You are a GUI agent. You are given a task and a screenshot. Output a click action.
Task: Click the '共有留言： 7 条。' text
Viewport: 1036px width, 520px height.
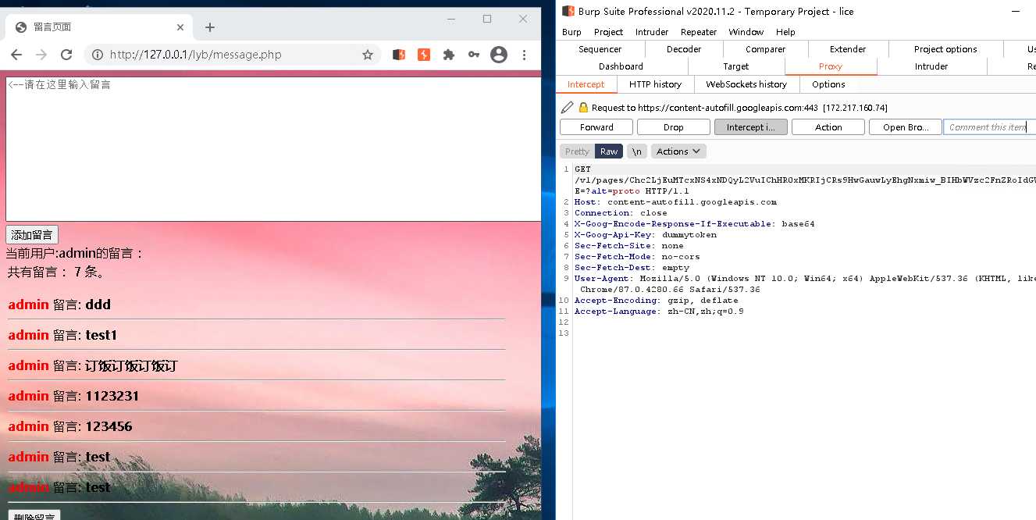click(x=56, y=272)
